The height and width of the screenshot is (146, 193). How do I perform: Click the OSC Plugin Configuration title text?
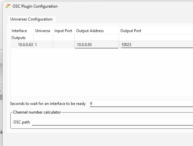[35, 6]
